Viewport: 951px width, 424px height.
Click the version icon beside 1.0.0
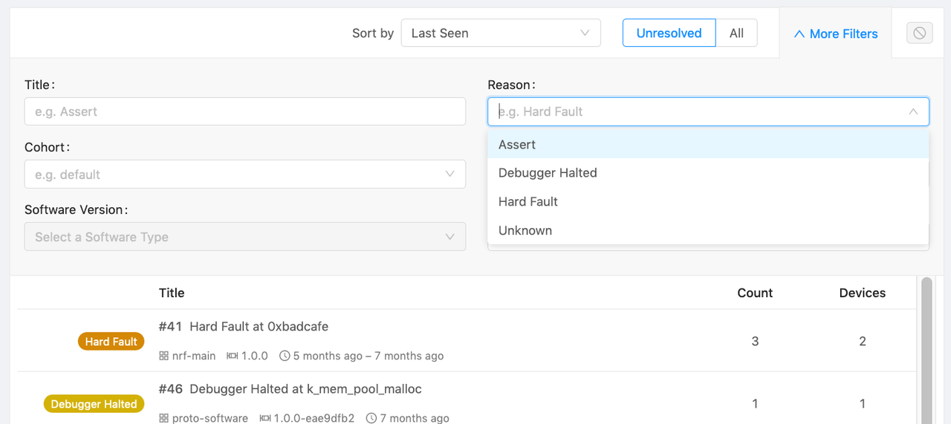pos(232,356)
